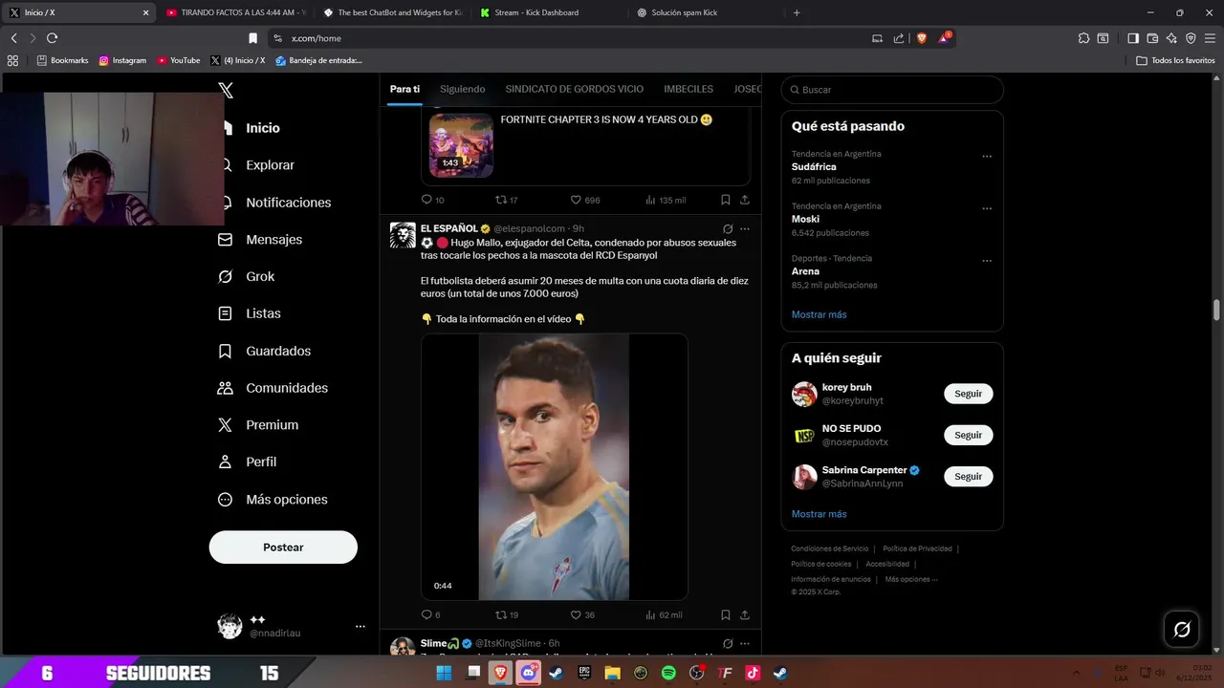Bookmark the Fortnite Chapter 3 post
This screenshot has height=688, width=1224.
pos(726,200)
